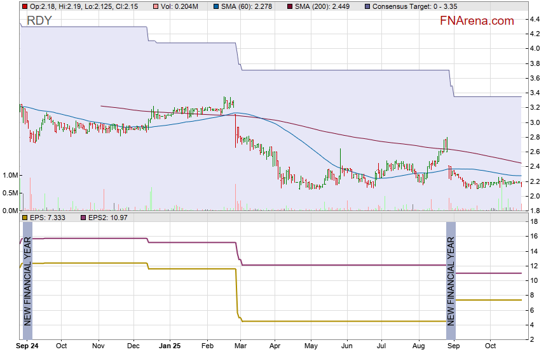Click the right NEW FINANCIAL YEAR marker

pos(451,280)
